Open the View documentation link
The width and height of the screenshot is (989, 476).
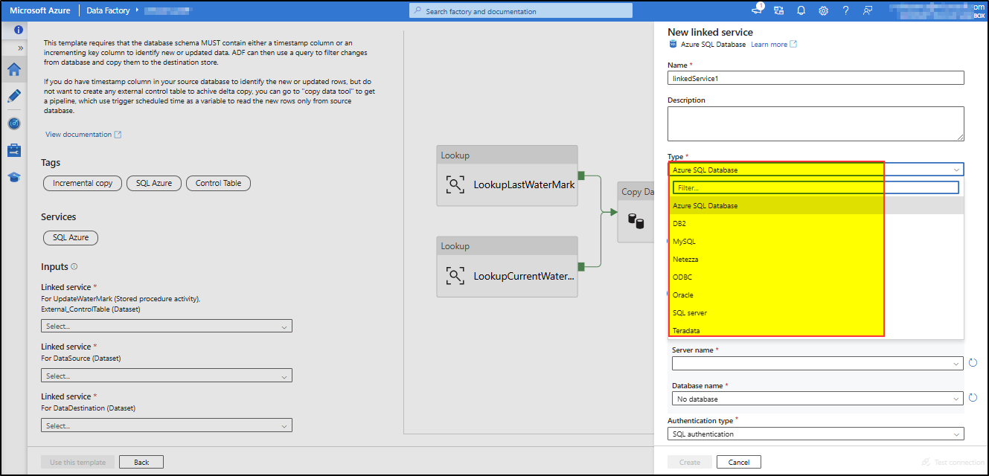pos(78,135)
